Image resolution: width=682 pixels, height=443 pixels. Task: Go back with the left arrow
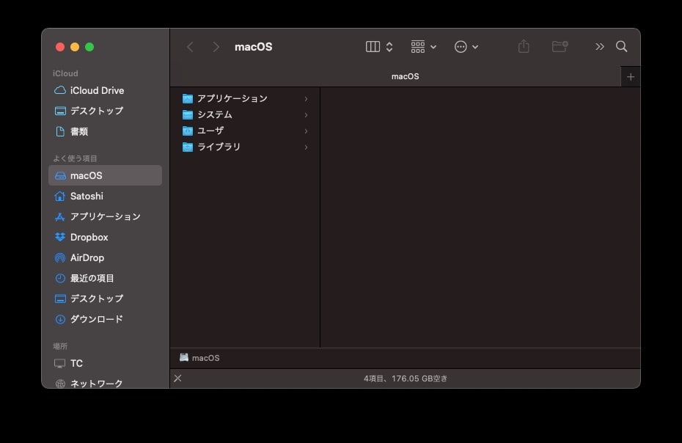click(190, 47)
